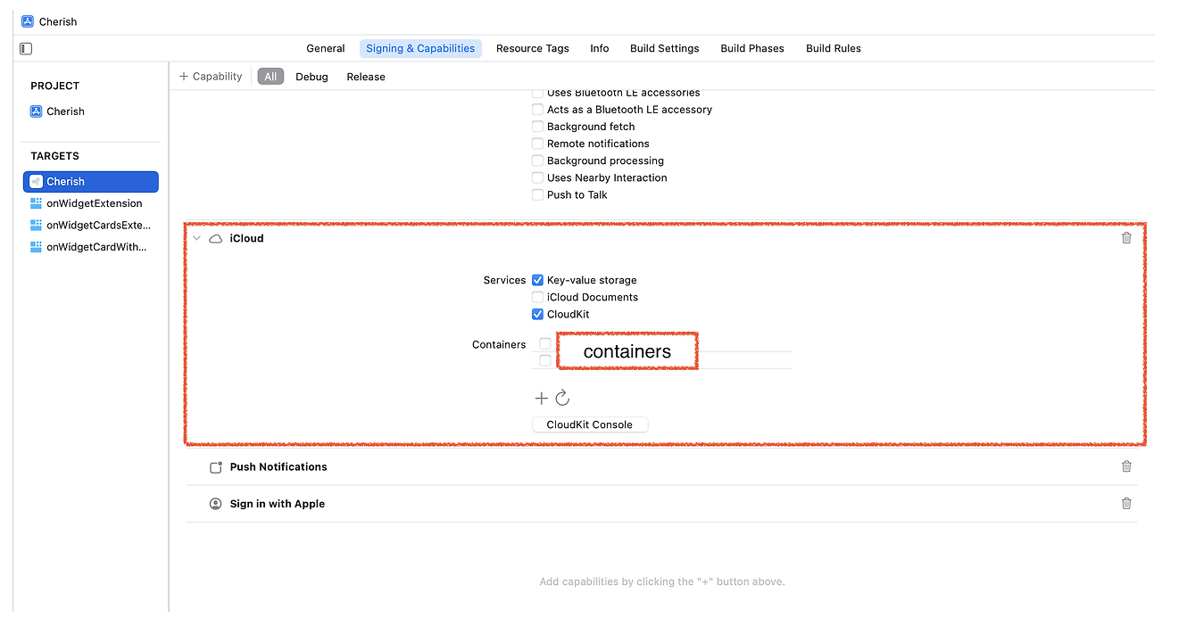Screen dimensions: 1187x626
Task: Remove Push Notifications using its trash icon
Action: point(1126,466)
